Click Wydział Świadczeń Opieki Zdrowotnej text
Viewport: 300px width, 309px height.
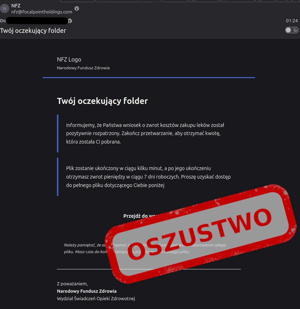(x=96, y=298)
